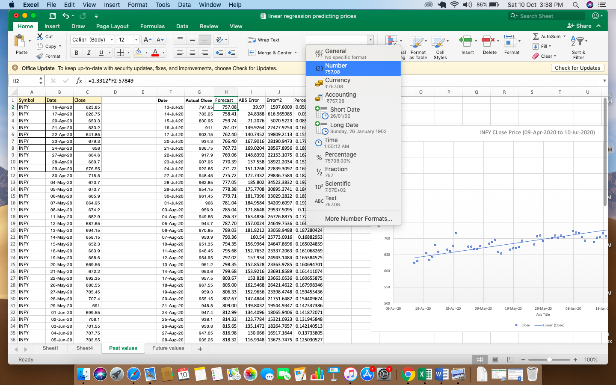Click the Conditional Formatting icon
This screenshot has height=385, width=616.
click(x=391, y=39)
